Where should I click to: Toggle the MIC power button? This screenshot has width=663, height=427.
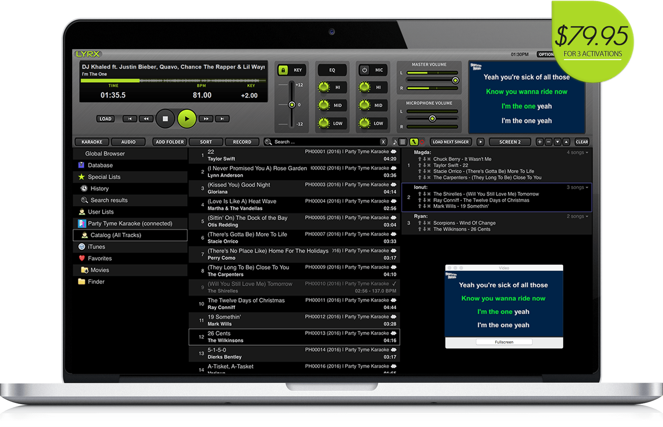pos(365,70)
